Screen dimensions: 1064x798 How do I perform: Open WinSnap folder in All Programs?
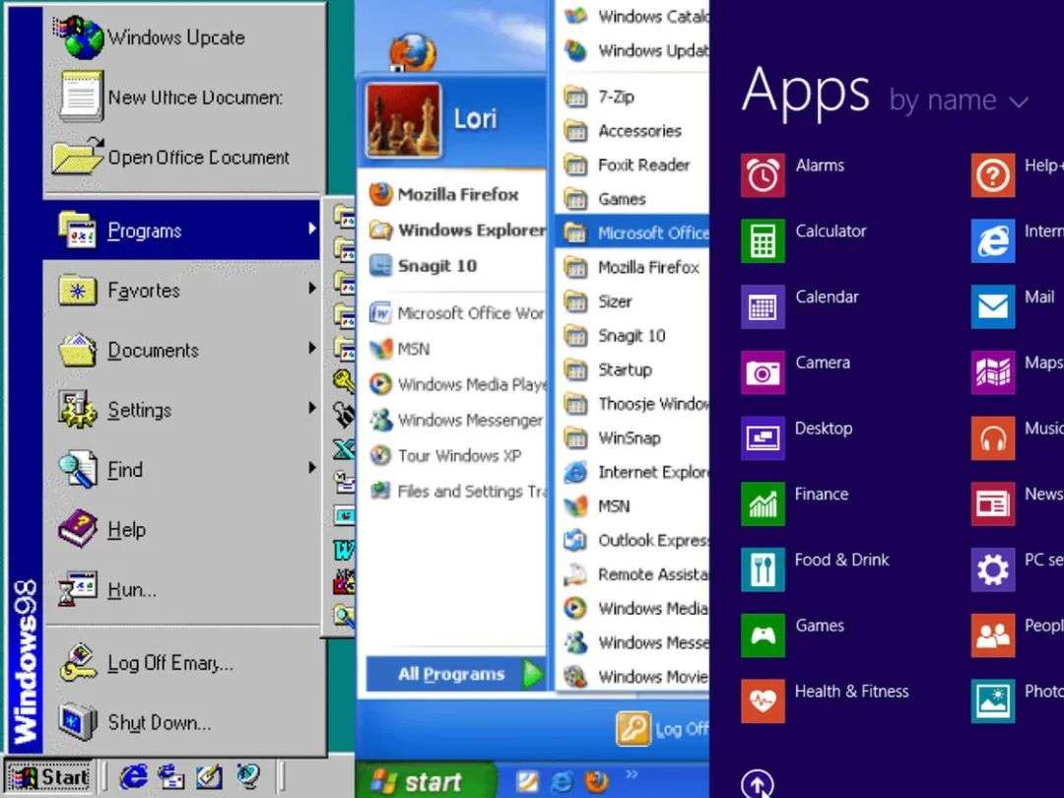point(632,437)
